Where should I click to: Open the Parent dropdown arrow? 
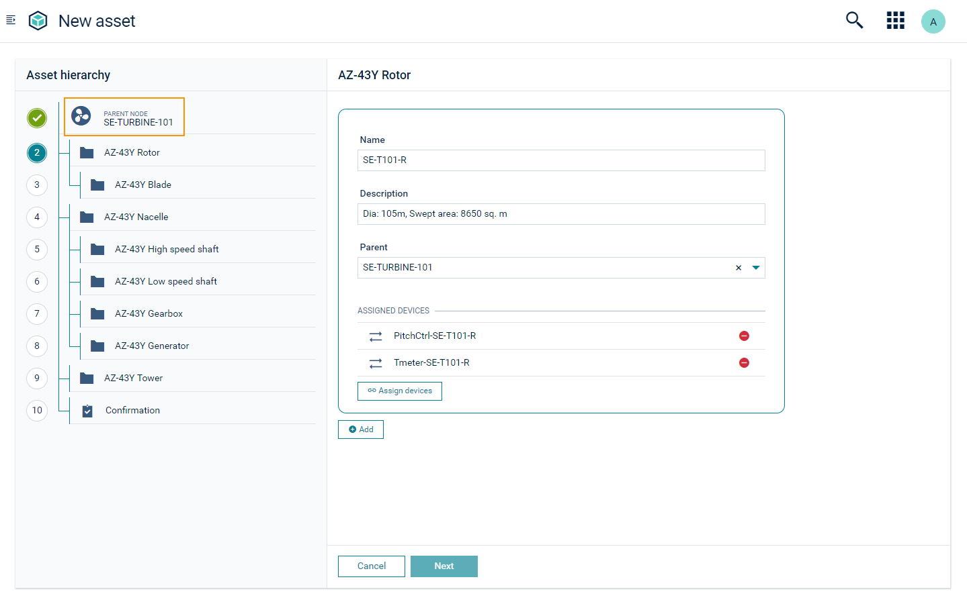pyautogui.click(x=756, y=268)
